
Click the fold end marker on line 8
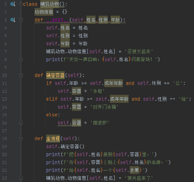pos(21,59)
